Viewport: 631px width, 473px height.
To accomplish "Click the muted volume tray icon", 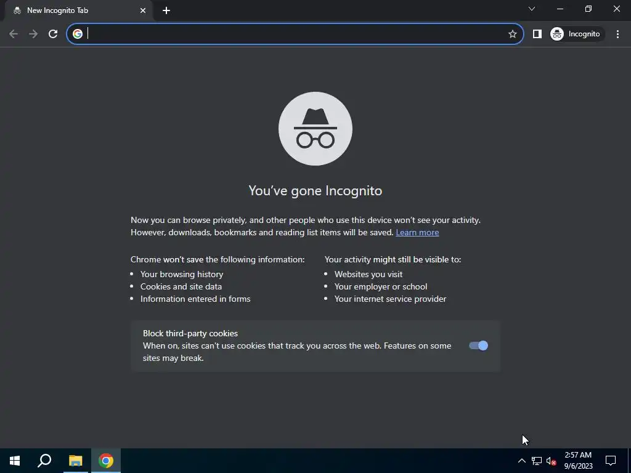I will point(552,461).
